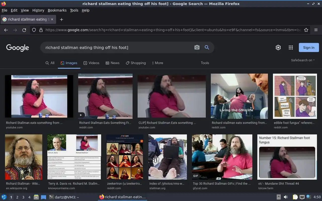Open the update notifier tray icon
Image resolution: width=322 pixels, height=201 pixels.
(x=308, y=197)
